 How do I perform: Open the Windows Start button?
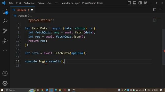coord(2,90)
